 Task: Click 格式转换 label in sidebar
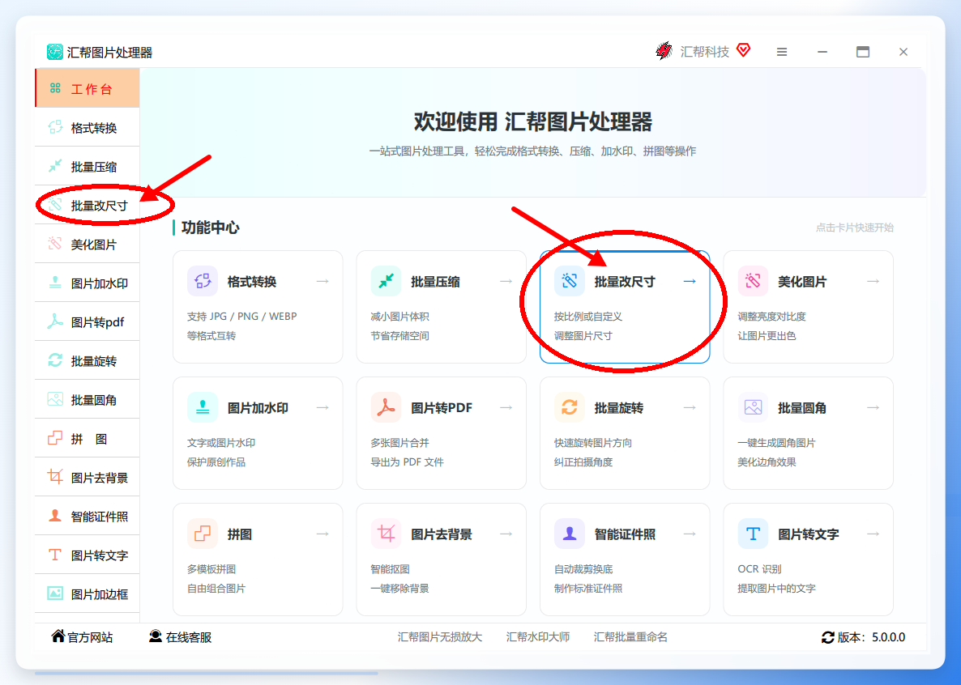(94, 127)
